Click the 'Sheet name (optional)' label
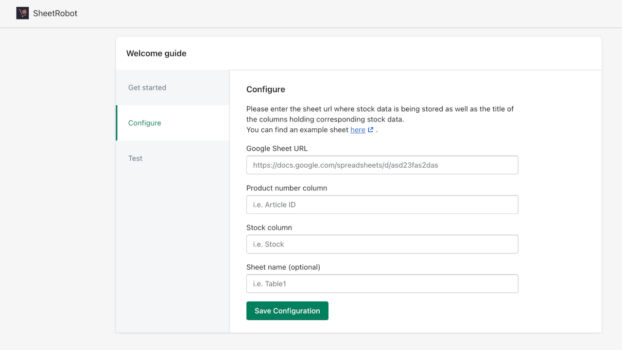622x350 pixels. [283, 267]
